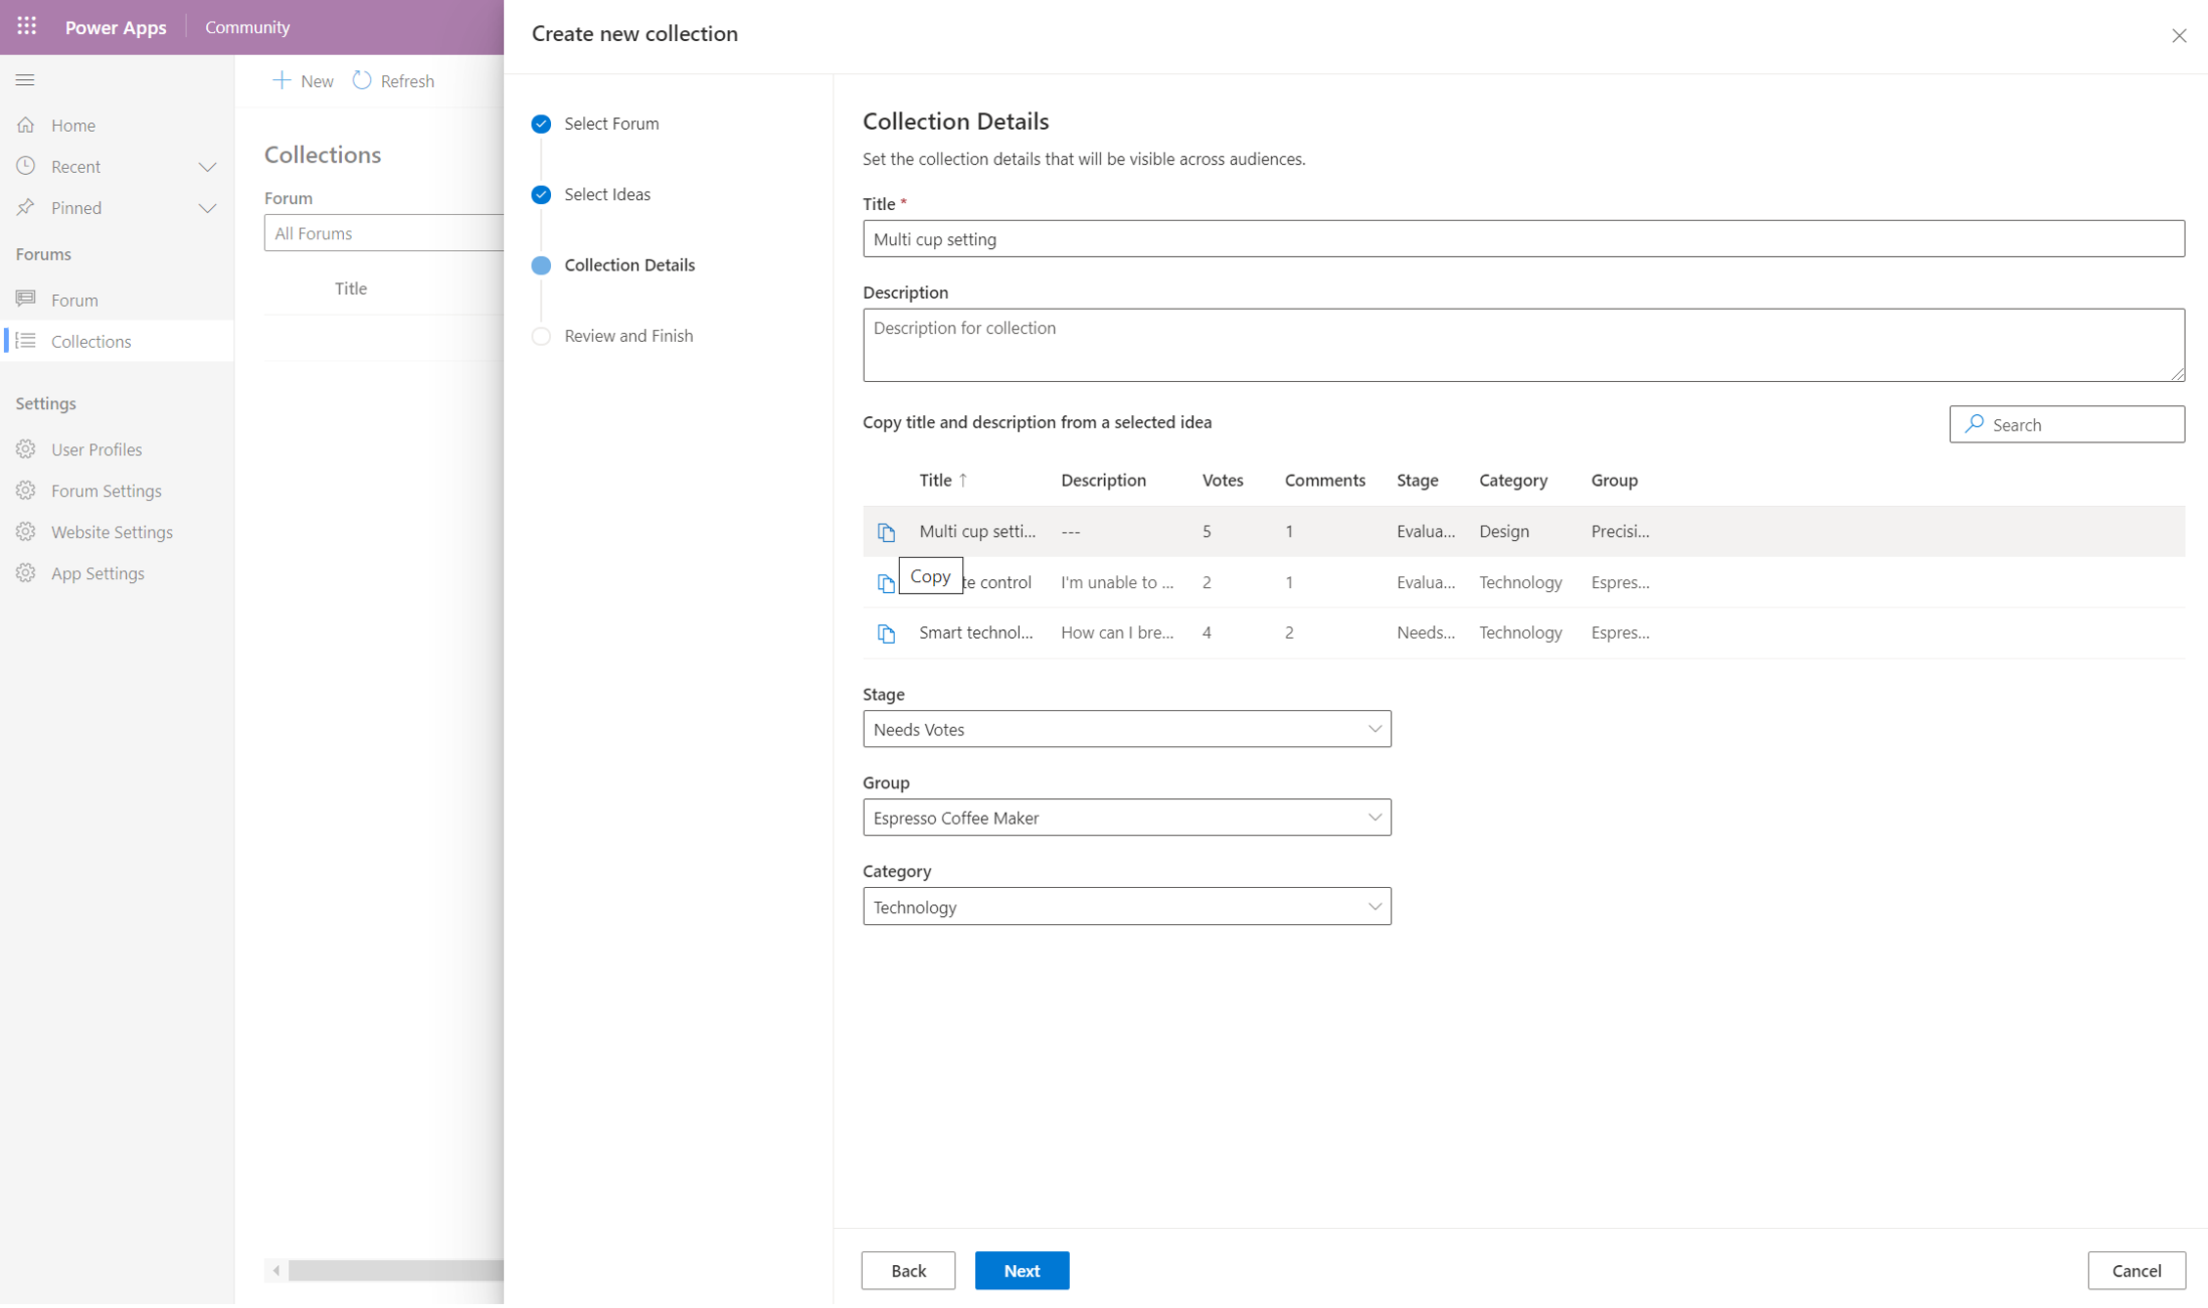The image size is (2208, 1308).
Task: Toggle the Select Ideas completed checkbox
Action: (x=542, y=194)
